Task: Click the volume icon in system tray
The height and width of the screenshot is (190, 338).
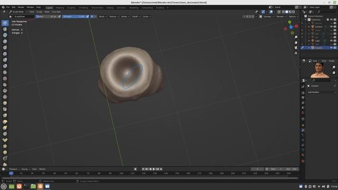Action: (x=323, y=186)
